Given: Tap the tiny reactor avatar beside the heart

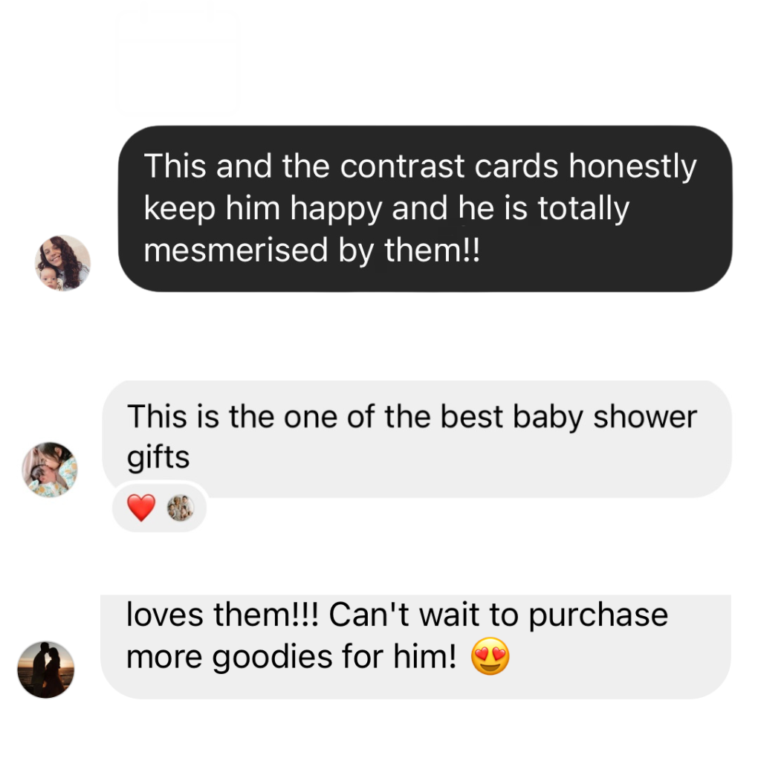Looking at the screenshot, I should pos(181,508).
